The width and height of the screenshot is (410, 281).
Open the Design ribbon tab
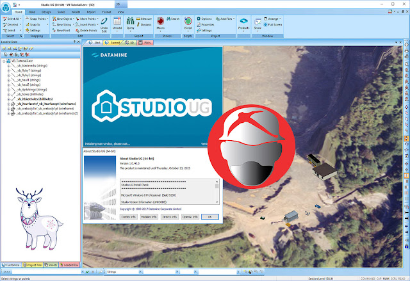click(46, 12)
